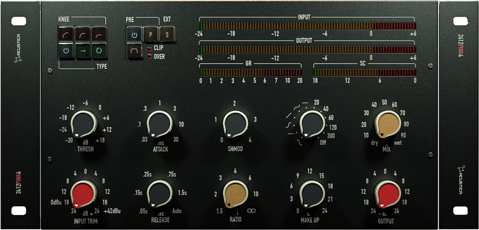479x230 pixels.
Task: Click the 2412PINK4 label on right rack ear
Action: [x=460, y=45]
